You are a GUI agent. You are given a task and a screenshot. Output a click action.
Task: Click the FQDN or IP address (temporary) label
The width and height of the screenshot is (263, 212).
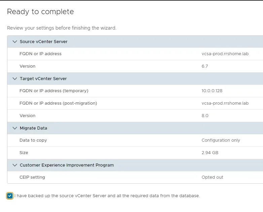pos(54,91)
